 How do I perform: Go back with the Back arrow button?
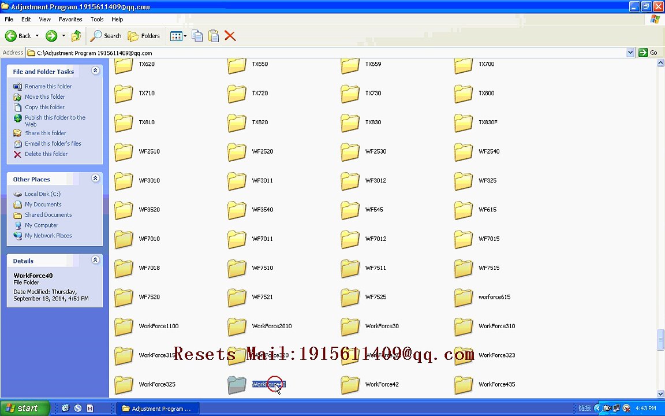click(18, 36)
